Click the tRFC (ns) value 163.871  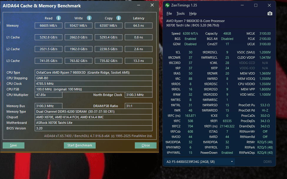click(190, 116)
